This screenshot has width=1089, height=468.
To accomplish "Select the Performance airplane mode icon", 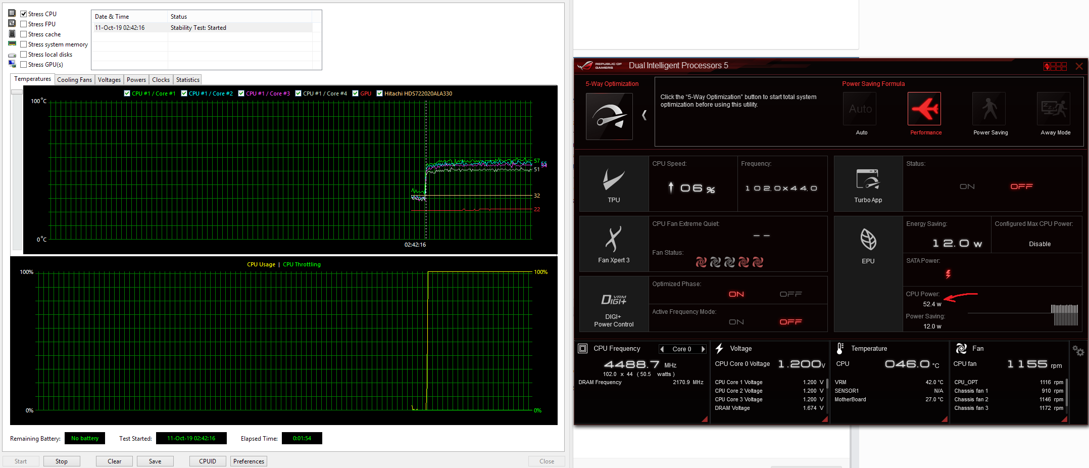I will pos(924,109).
